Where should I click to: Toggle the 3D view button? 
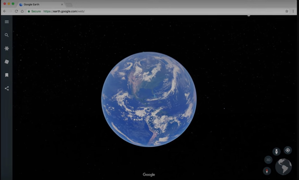tap(268, 160)
